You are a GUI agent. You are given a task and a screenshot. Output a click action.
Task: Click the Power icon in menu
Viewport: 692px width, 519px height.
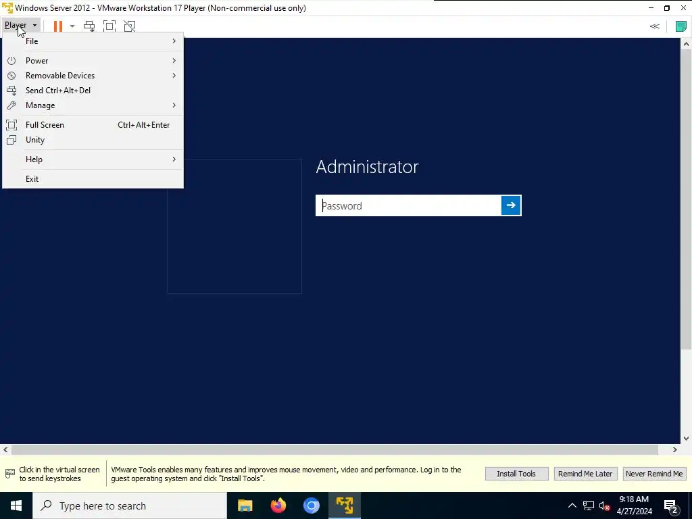tap(11, 60)
